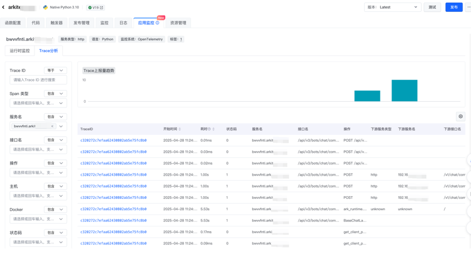This screenshot has width=471, height=253.
Task: Open the V19 external link icon
Action: click(102, 8)
